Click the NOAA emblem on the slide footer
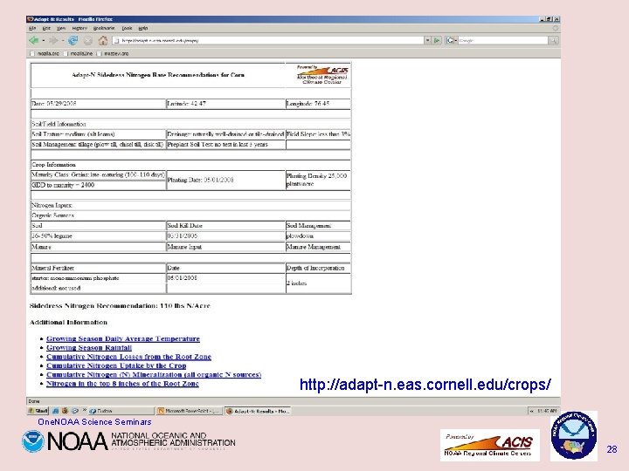The image size is (629, 471). (33, 441)
